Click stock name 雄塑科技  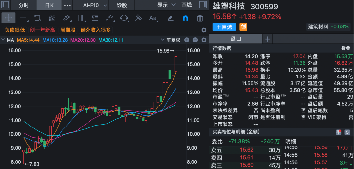pos(229,6)
